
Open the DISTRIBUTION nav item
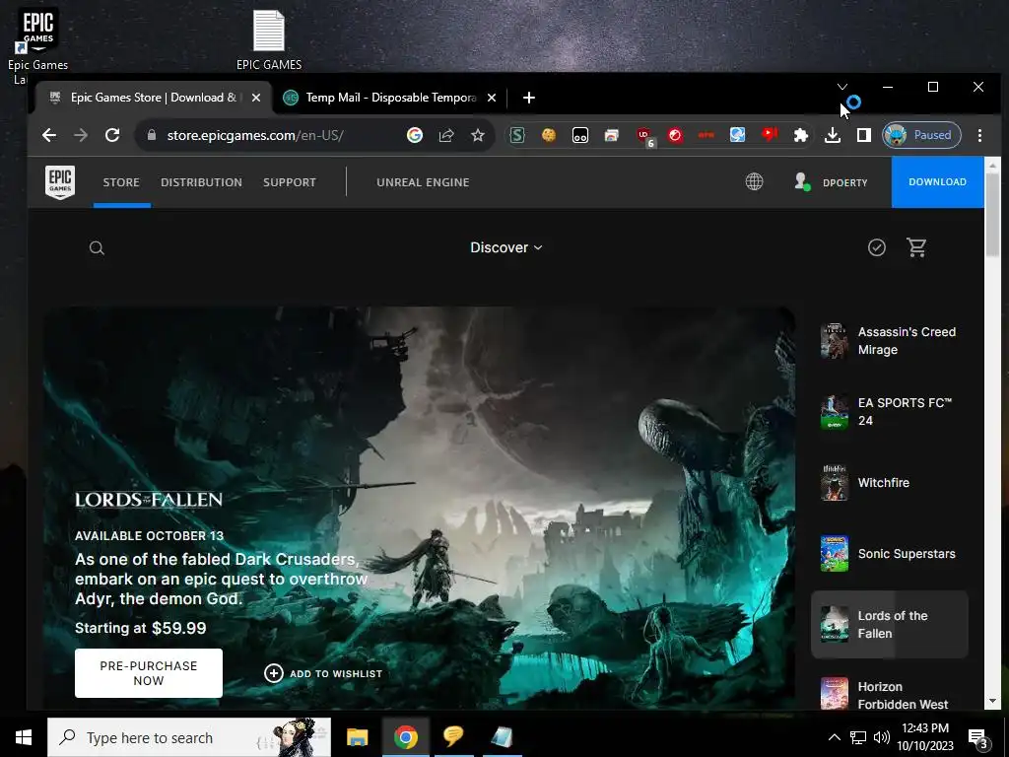(x=201, y=182)
